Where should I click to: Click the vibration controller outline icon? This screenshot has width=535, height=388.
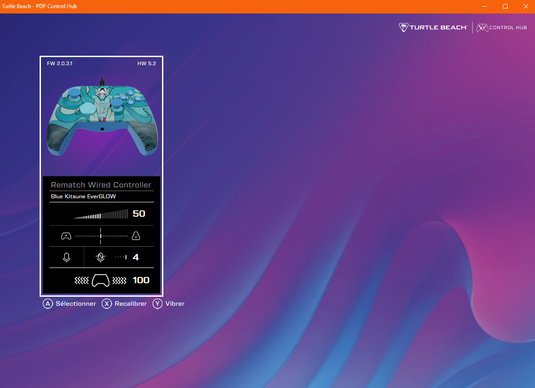(101, 281)
